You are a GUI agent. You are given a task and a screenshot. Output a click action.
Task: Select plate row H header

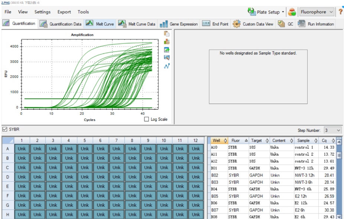pyautogui.click(x=8, y=215)
